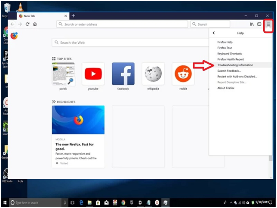Click the taskbar microphone icon
This screenshot has height=208, width=277.
65,202
